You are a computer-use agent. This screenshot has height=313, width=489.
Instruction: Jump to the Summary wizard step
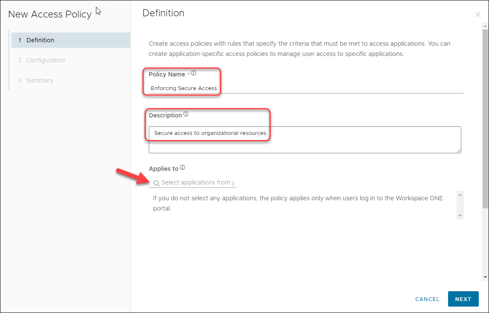tap(40, 80)
